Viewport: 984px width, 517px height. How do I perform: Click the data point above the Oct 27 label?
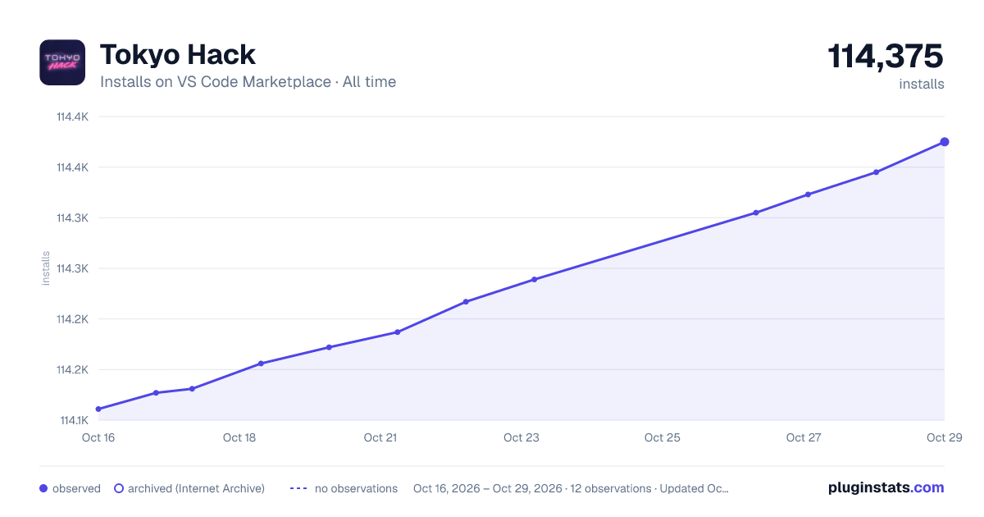(x=808, y=194)
